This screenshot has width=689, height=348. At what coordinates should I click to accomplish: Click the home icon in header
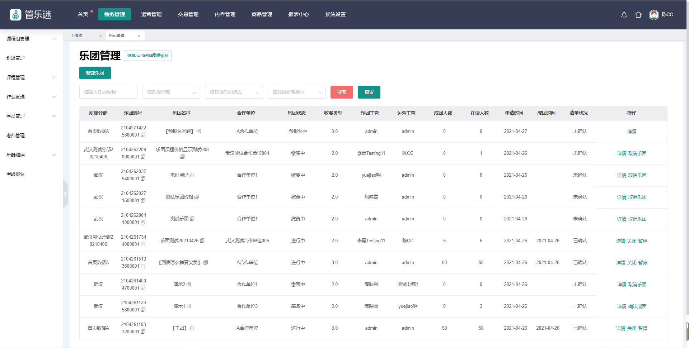coord(638,15)
